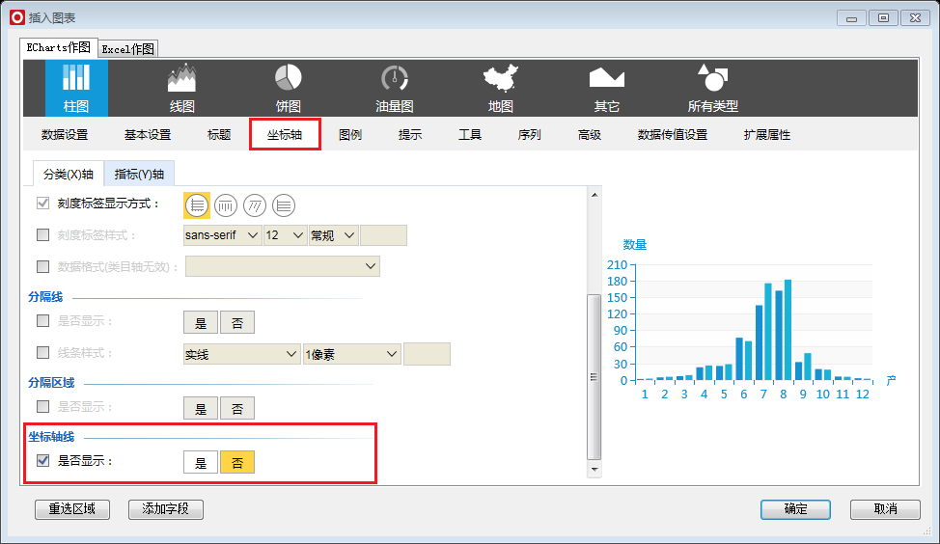Click the tallest bar at month 8
Viewport: 940px width, 544px height.
click(x=788, y=330)
